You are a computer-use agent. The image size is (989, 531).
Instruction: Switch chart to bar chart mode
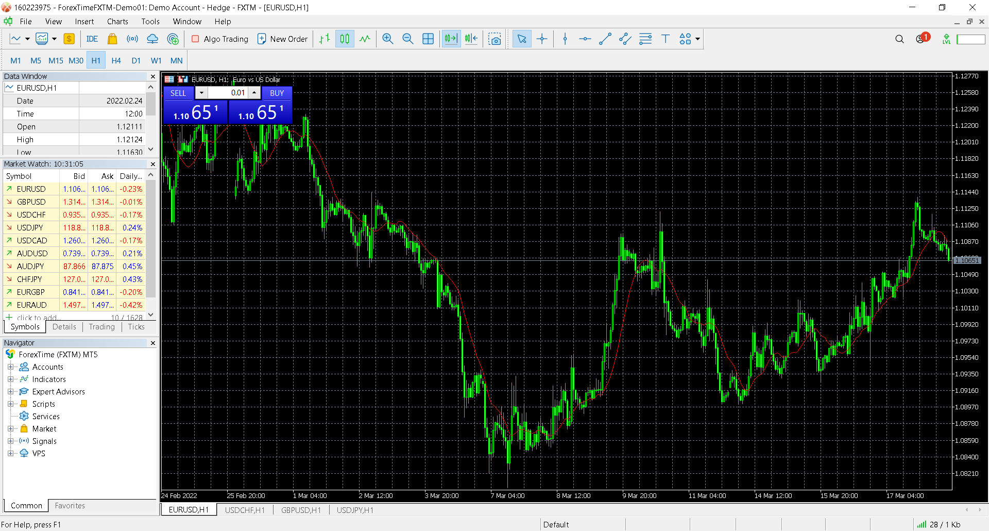tap(325, 39)
